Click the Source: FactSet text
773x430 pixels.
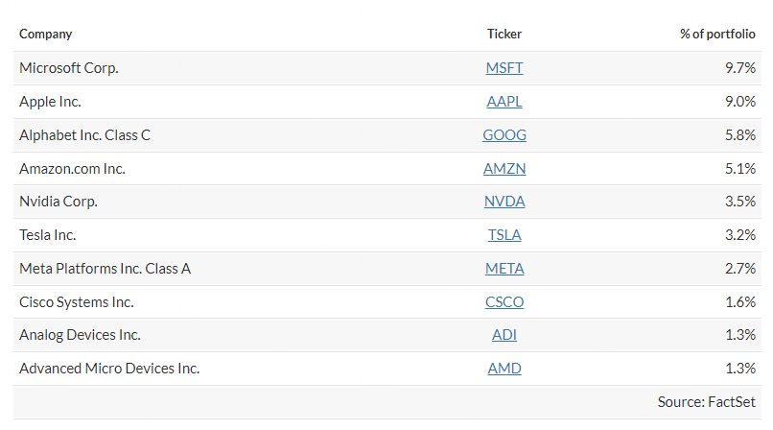(x=707, y=402)
